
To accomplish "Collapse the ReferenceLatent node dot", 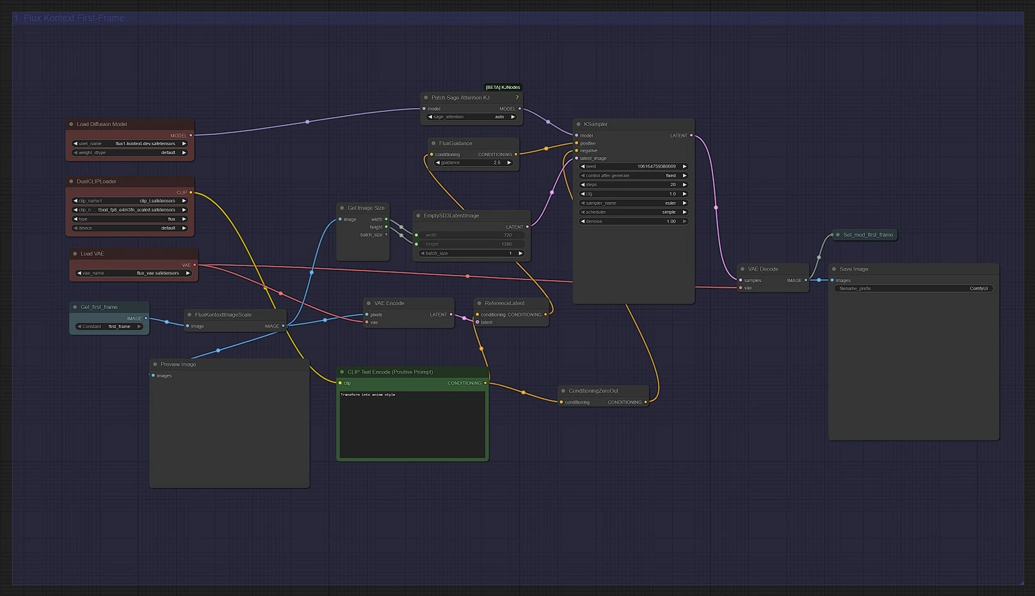I will tap(479, 303).
